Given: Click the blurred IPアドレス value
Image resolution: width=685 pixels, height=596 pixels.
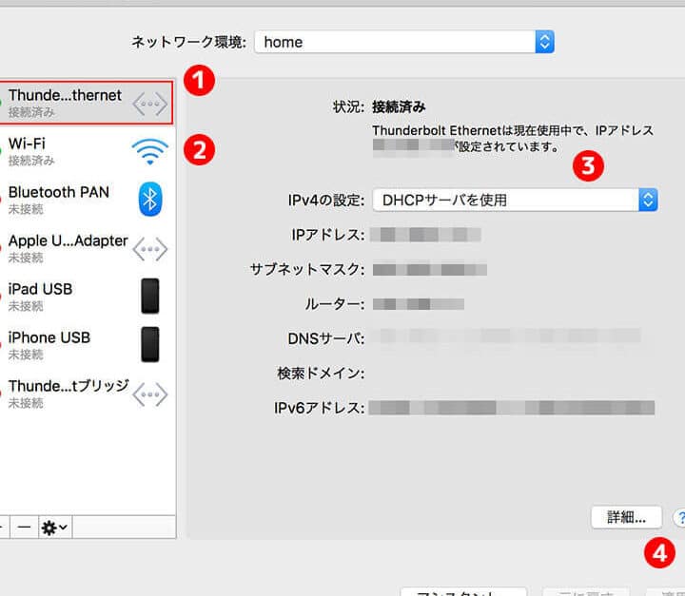Looking at the screenshot, I should (425, 234).
